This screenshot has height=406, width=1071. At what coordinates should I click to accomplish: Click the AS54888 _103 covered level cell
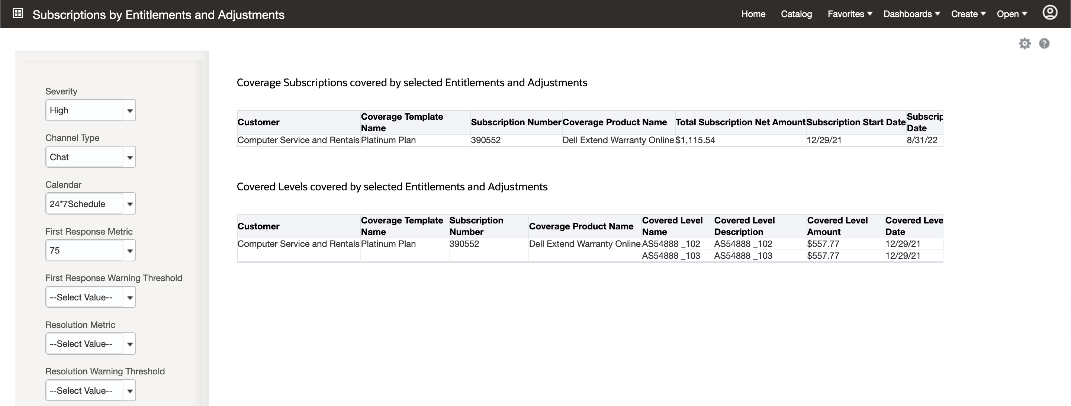click(670, 256)
